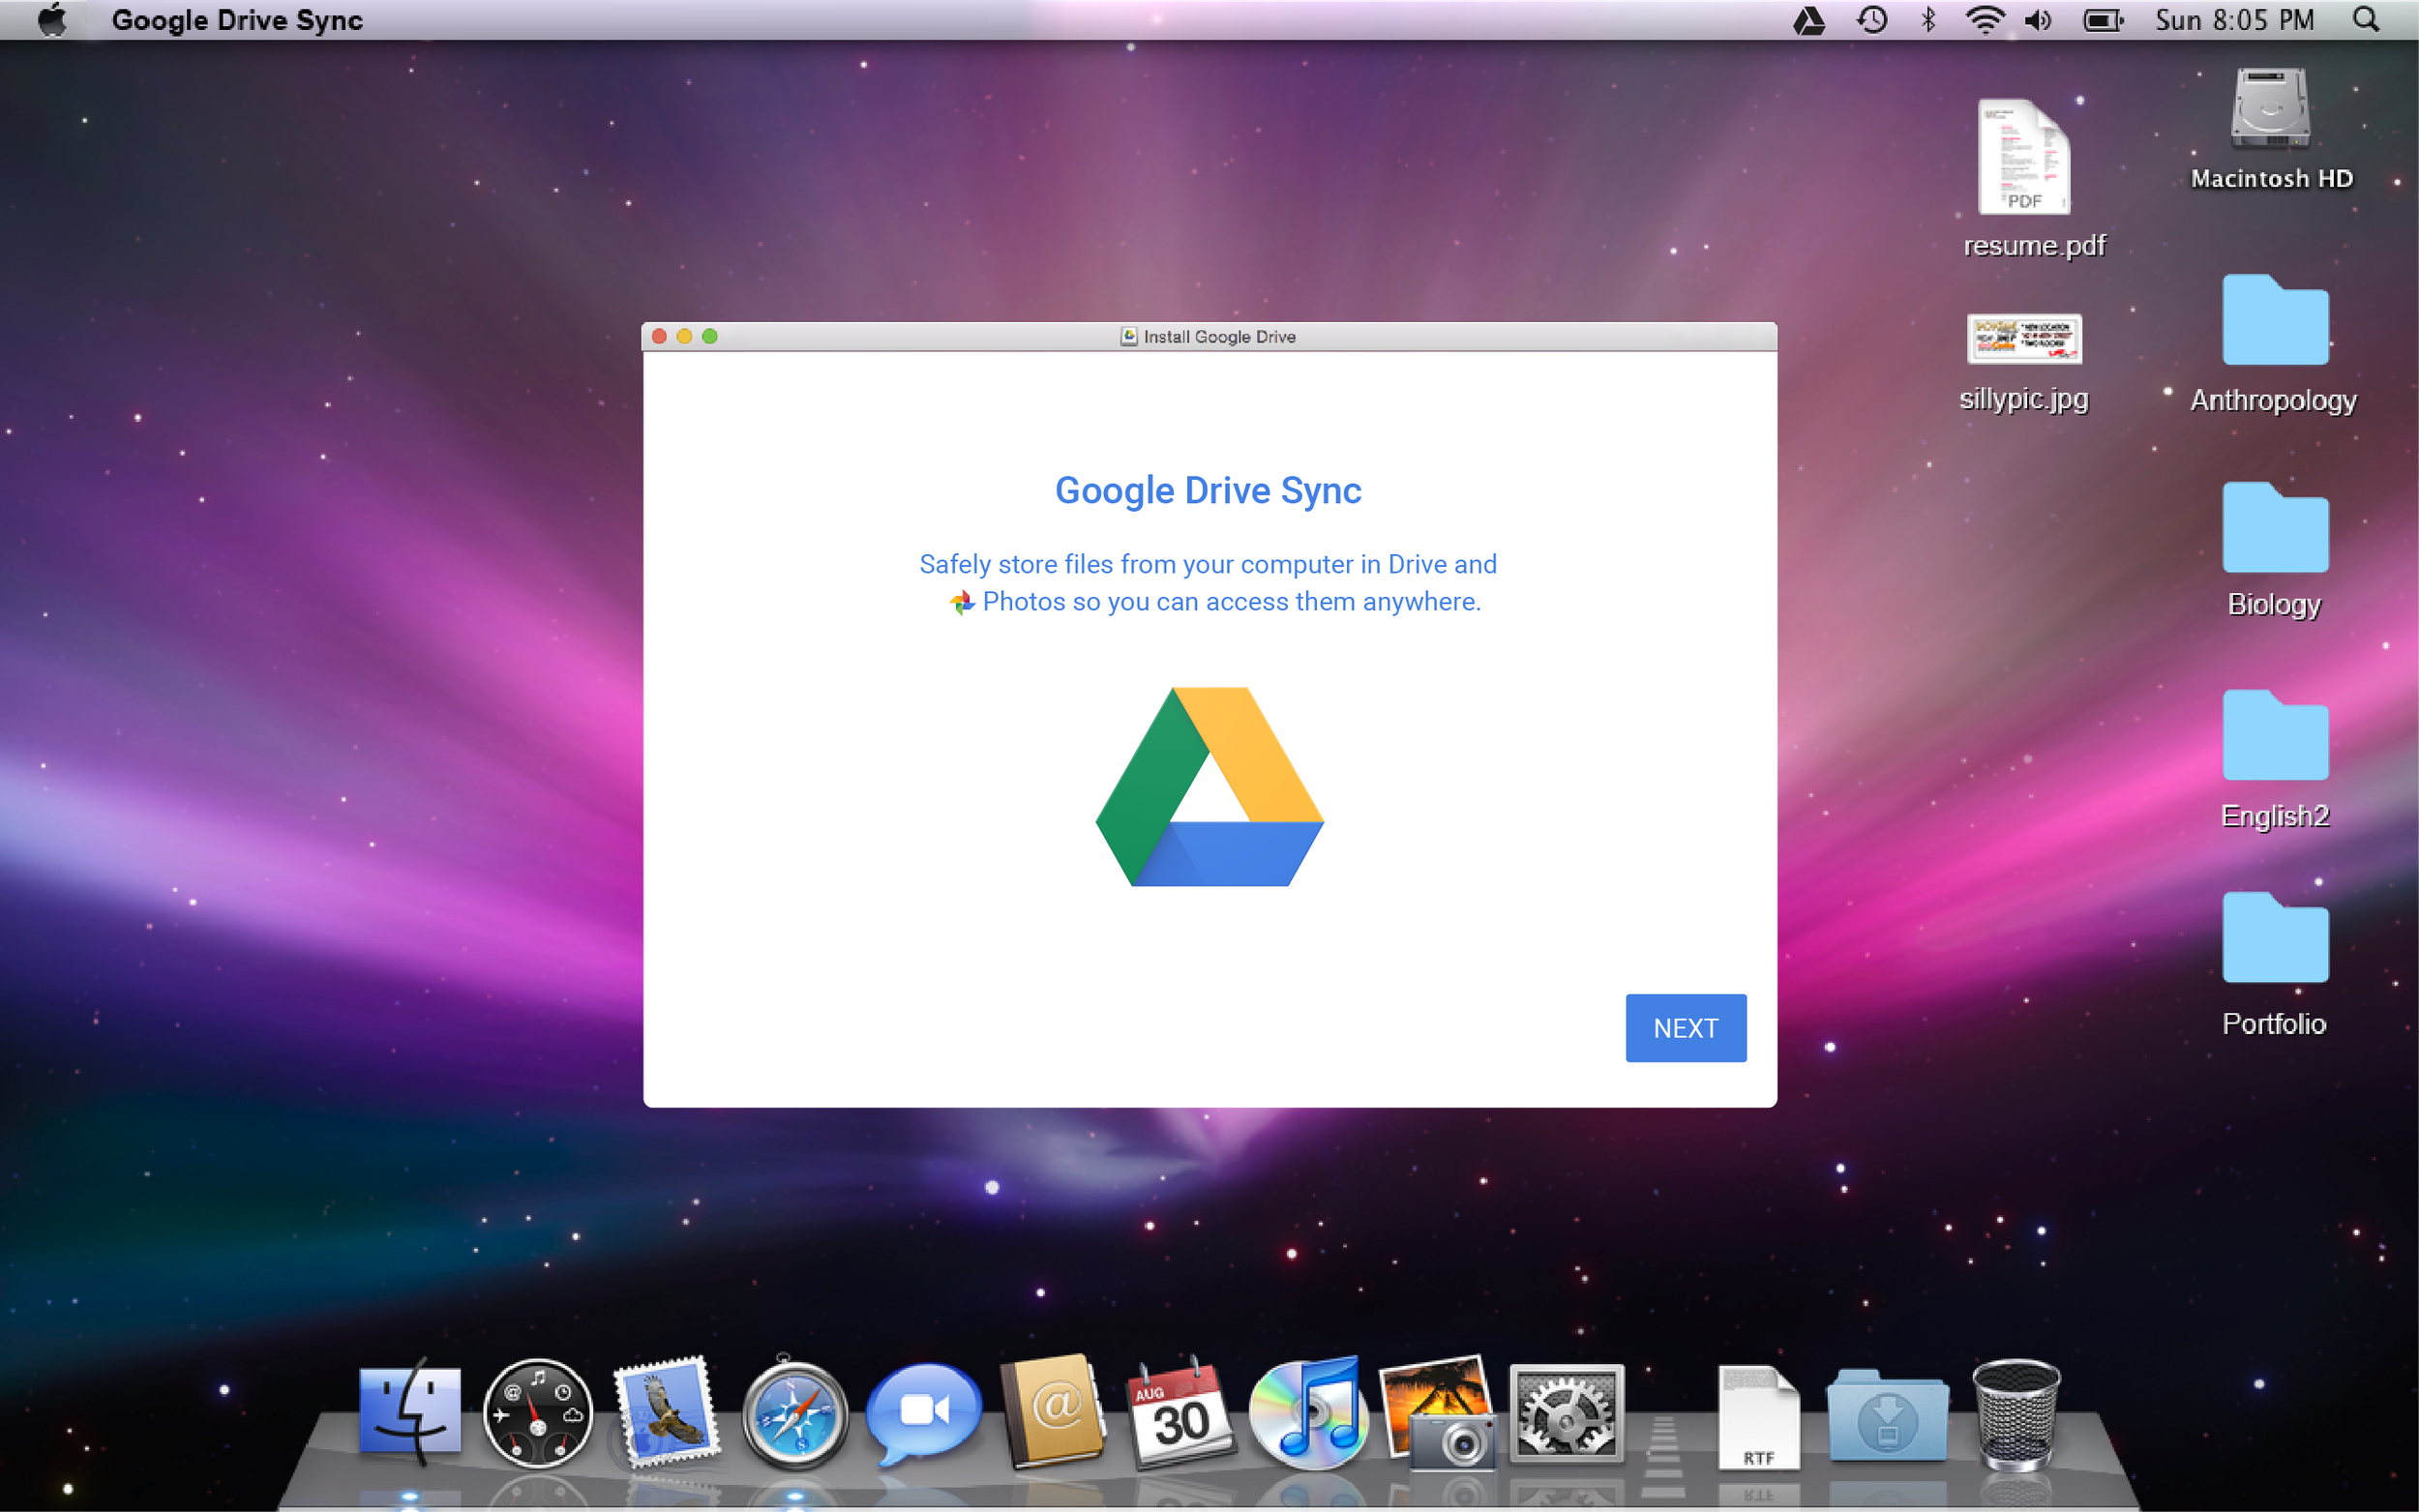Click the Google Drive Sync heading
2419x1512 pixels.
(x=1208, y=491)
